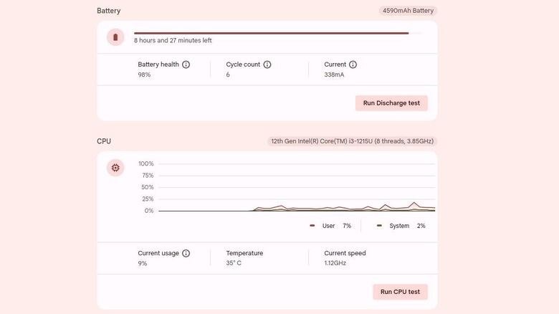
Task: Click the Current usage info icon
Action: 186,254
